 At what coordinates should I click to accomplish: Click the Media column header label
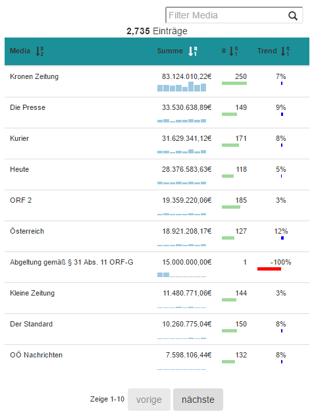20,51
